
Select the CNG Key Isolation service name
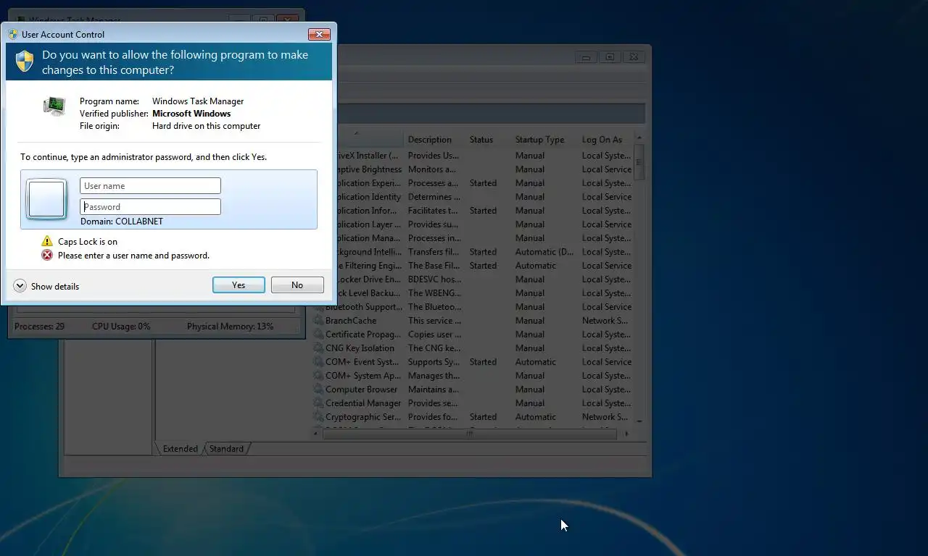tap(360, 348)
